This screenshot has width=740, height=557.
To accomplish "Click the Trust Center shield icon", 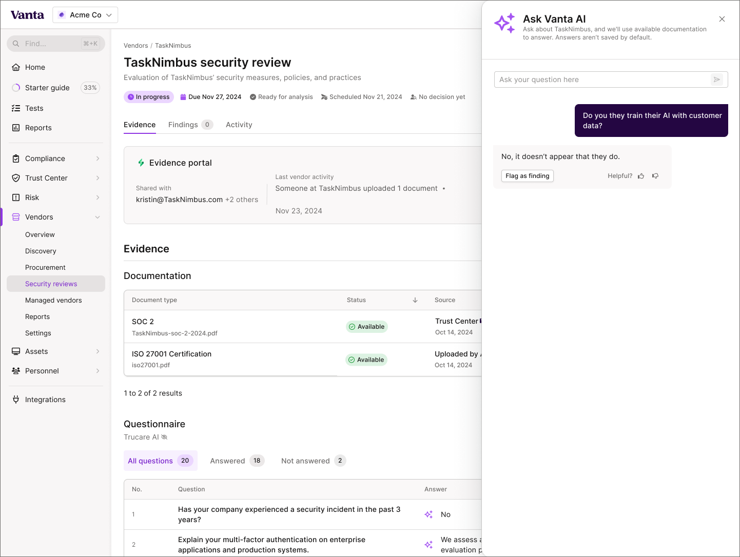I will pos(16,178).
